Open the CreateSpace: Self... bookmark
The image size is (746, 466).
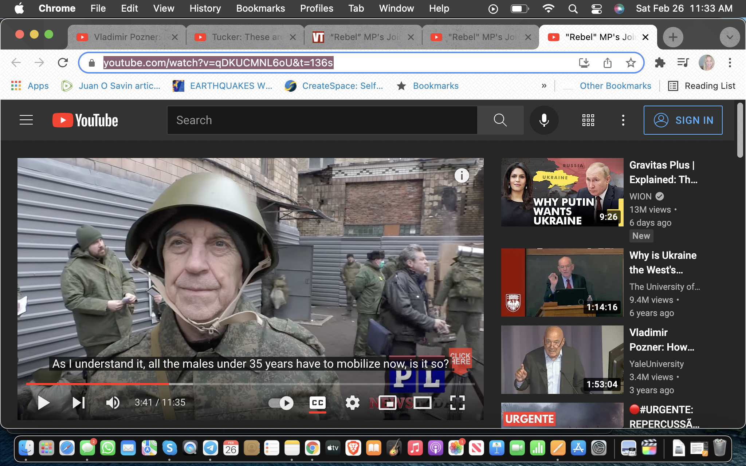334,86
